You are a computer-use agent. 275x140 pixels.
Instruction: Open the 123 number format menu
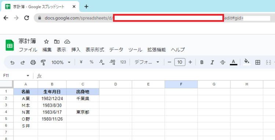coord(123,62)
